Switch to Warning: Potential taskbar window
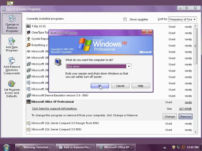 [x=35, y=147]
